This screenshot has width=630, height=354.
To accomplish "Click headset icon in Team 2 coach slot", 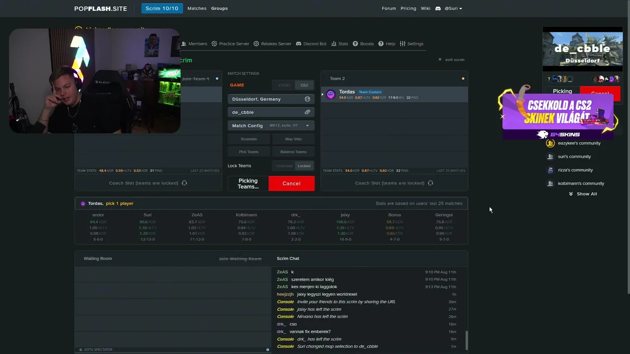I will [430, 183].
